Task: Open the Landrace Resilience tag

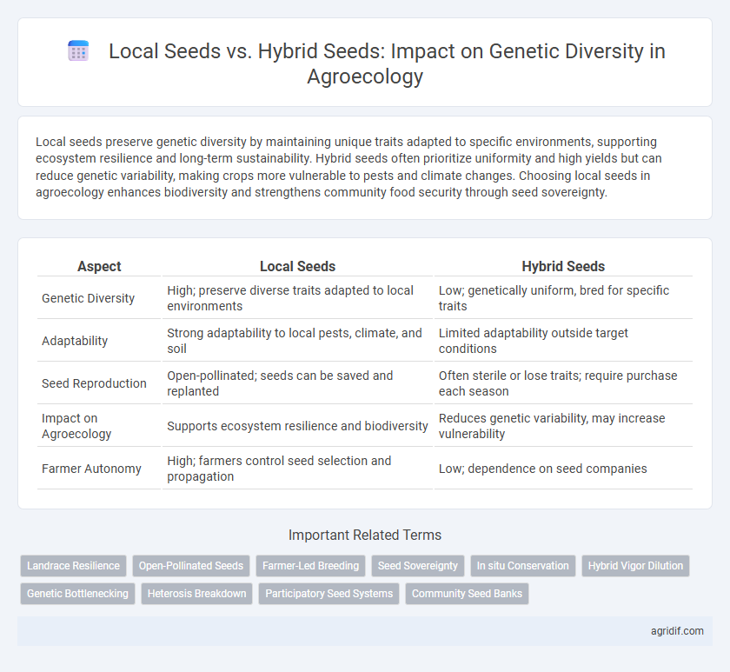Action: (73, 565)
